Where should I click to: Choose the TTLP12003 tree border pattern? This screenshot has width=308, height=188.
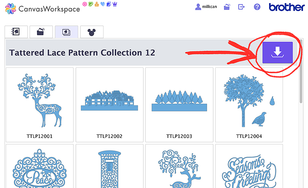[x=179, y=104]
